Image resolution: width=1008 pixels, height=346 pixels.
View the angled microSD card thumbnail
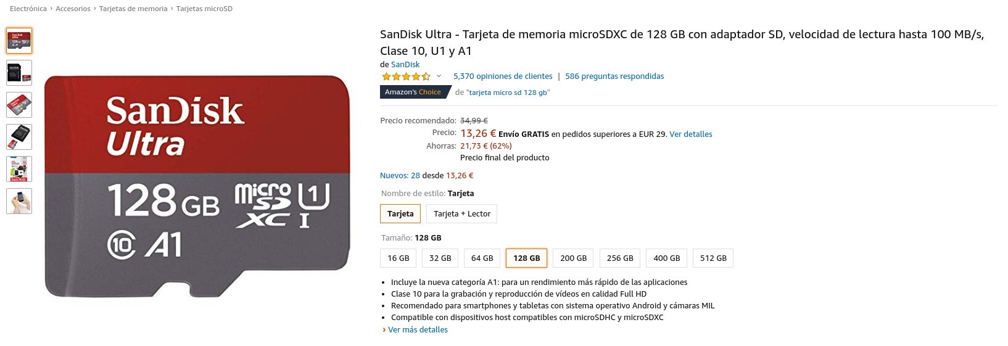(x=19, y=105)
